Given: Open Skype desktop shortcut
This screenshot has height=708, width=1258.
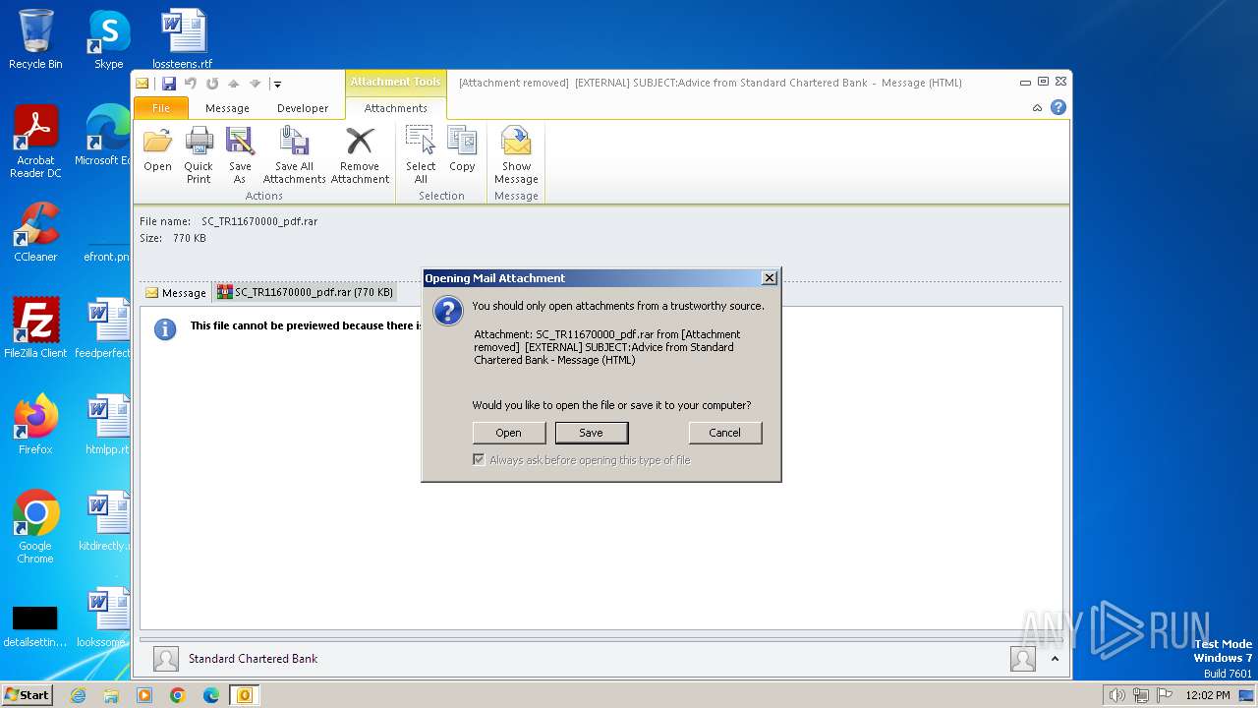Looking at the screenshot, I should 109,39.
